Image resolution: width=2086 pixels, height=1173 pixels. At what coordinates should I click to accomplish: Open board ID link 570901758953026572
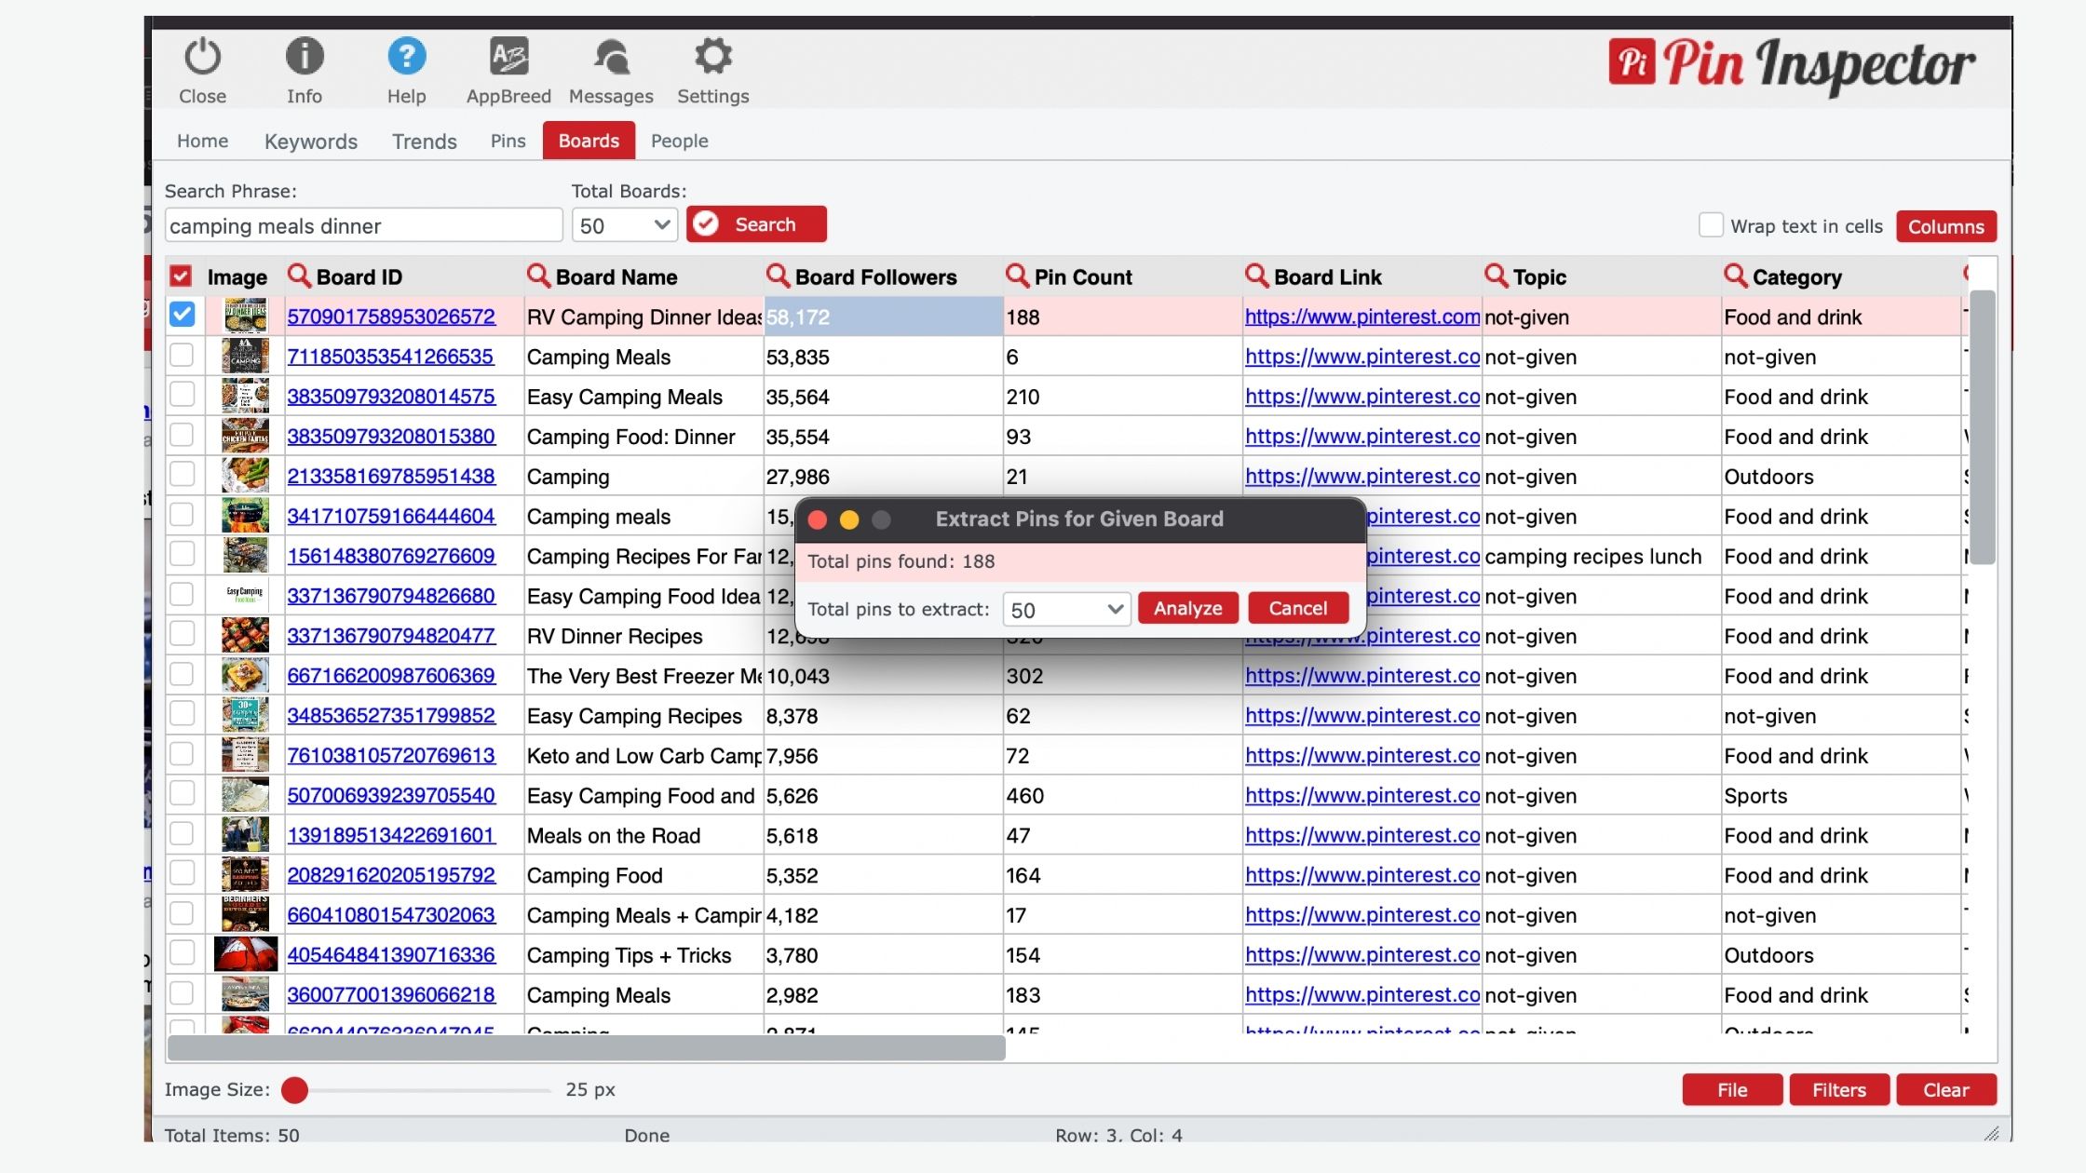pyautogui.click(x=391, y=317)
